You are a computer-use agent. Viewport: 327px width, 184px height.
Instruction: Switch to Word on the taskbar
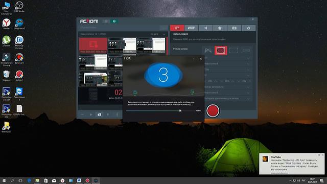(x=79, y=180)
